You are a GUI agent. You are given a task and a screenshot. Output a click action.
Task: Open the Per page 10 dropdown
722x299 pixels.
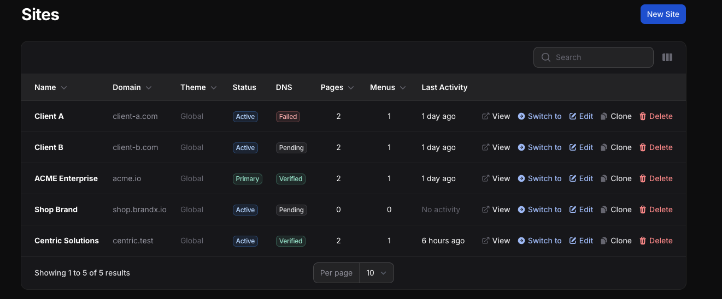[x=376, y=273]
